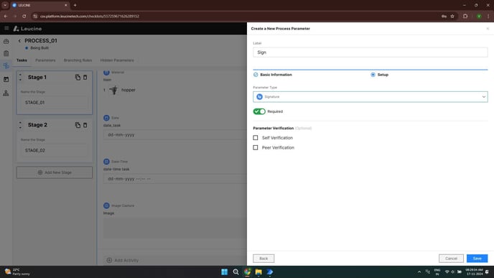Open Windows taskbar search
The width and height of the screenshot is (494, 278).
point(236,272)
